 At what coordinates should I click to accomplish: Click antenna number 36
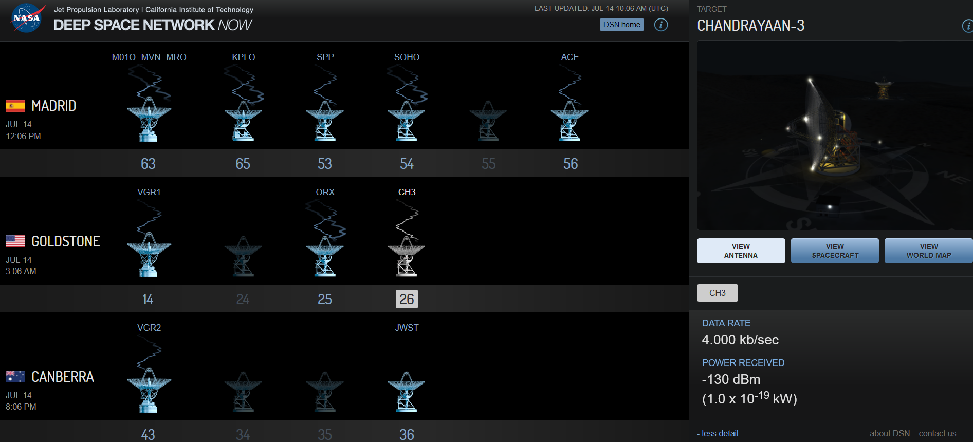click(x=407, y=435)
